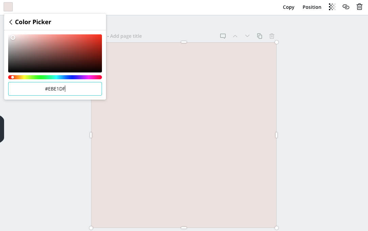
Task: Move page up with up chevron
Action: tap(235, 36)
